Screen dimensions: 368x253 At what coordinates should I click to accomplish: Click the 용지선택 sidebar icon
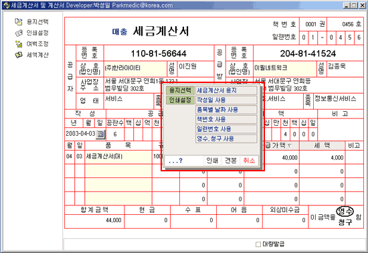[x=19, y=21]
